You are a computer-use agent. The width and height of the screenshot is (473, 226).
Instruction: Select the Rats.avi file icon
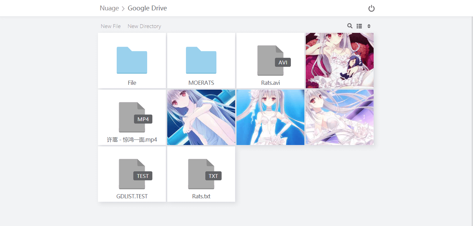274,60
